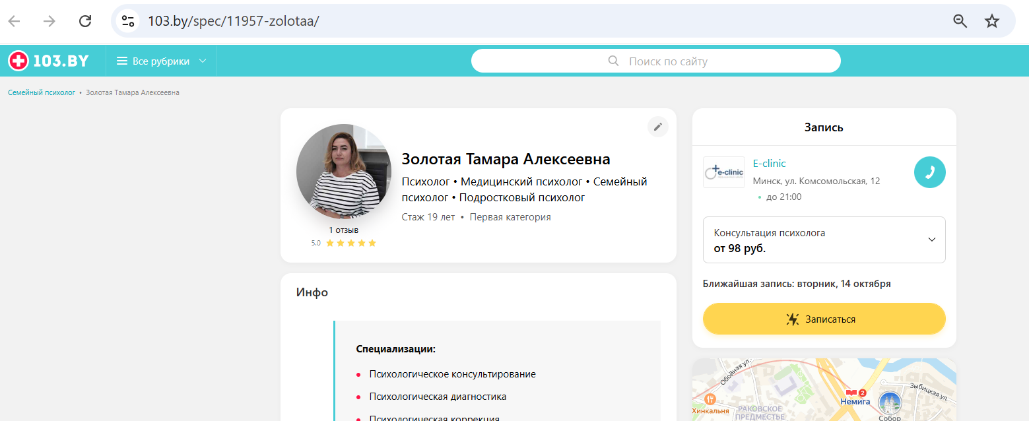This screenshot has height=421, width=1029.
Task: Click the E-clinic logo thumbnail
Action: 724,172
